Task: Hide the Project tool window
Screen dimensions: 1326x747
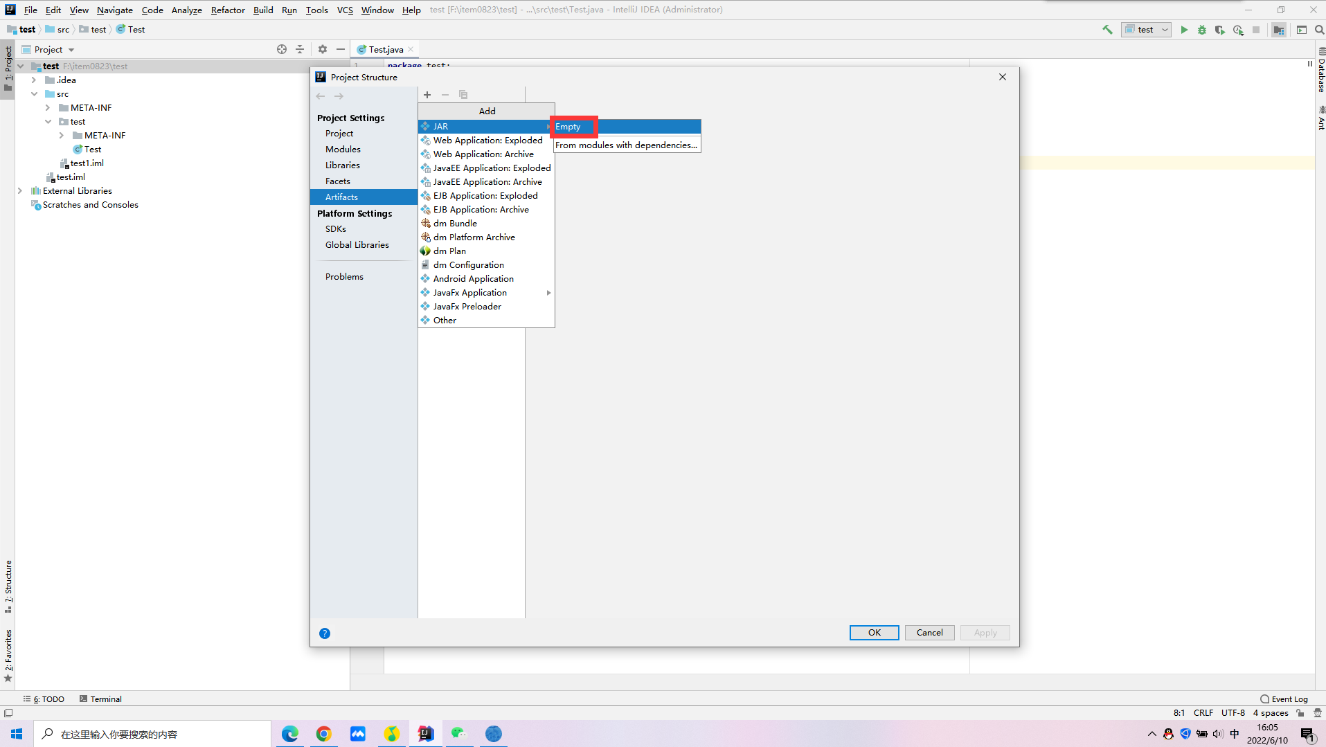Action: (x=341, y=49)
